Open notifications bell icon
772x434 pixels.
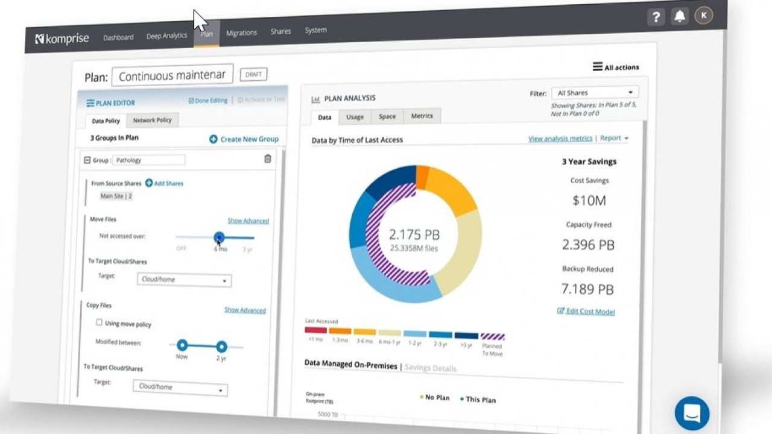[x=680, y=16]
